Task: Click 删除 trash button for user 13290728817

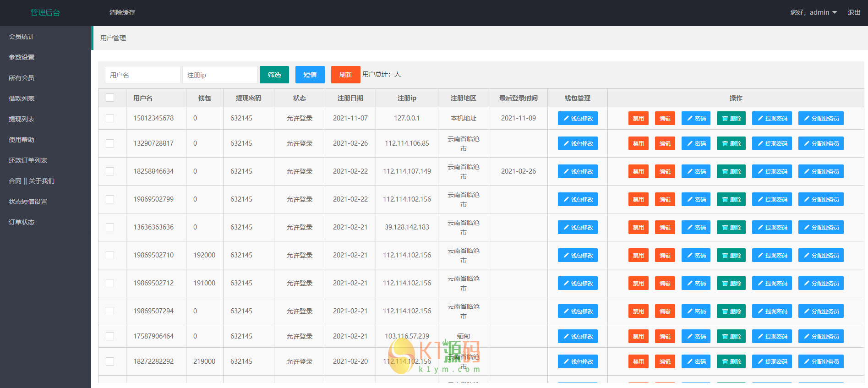Action: point(731,143)
